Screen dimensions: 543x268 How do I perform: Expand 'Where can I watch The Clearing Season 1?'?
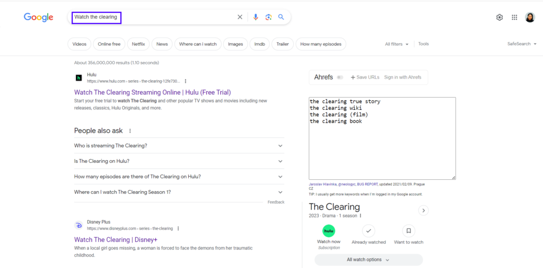pyautogui.click(x=179, y=192)
